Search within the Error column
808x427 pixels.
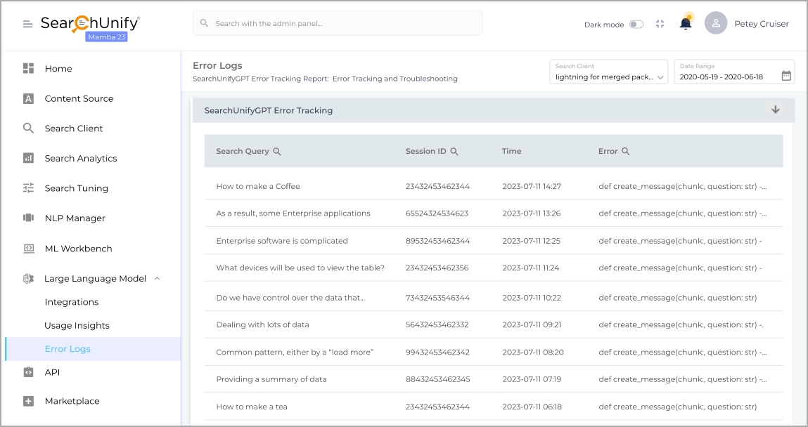626,151
